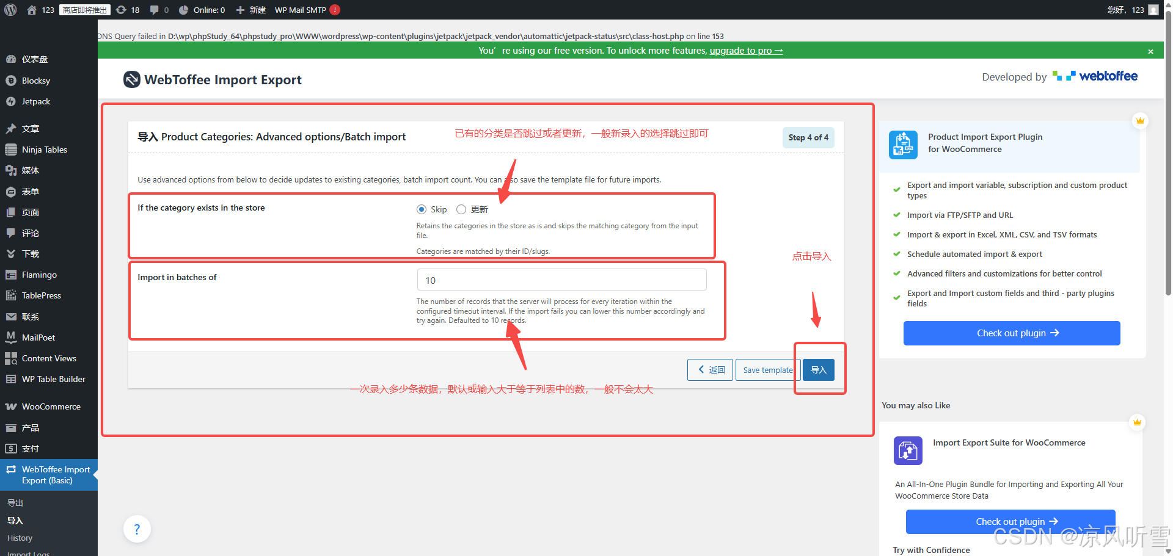
Task: Click the 您好, 123 account greeting
Action: click(x=1125, y=10)
